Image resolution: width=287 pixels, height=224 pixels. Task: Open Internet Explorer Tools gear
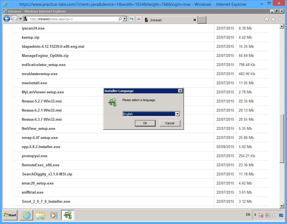click(x=280, y=20)
